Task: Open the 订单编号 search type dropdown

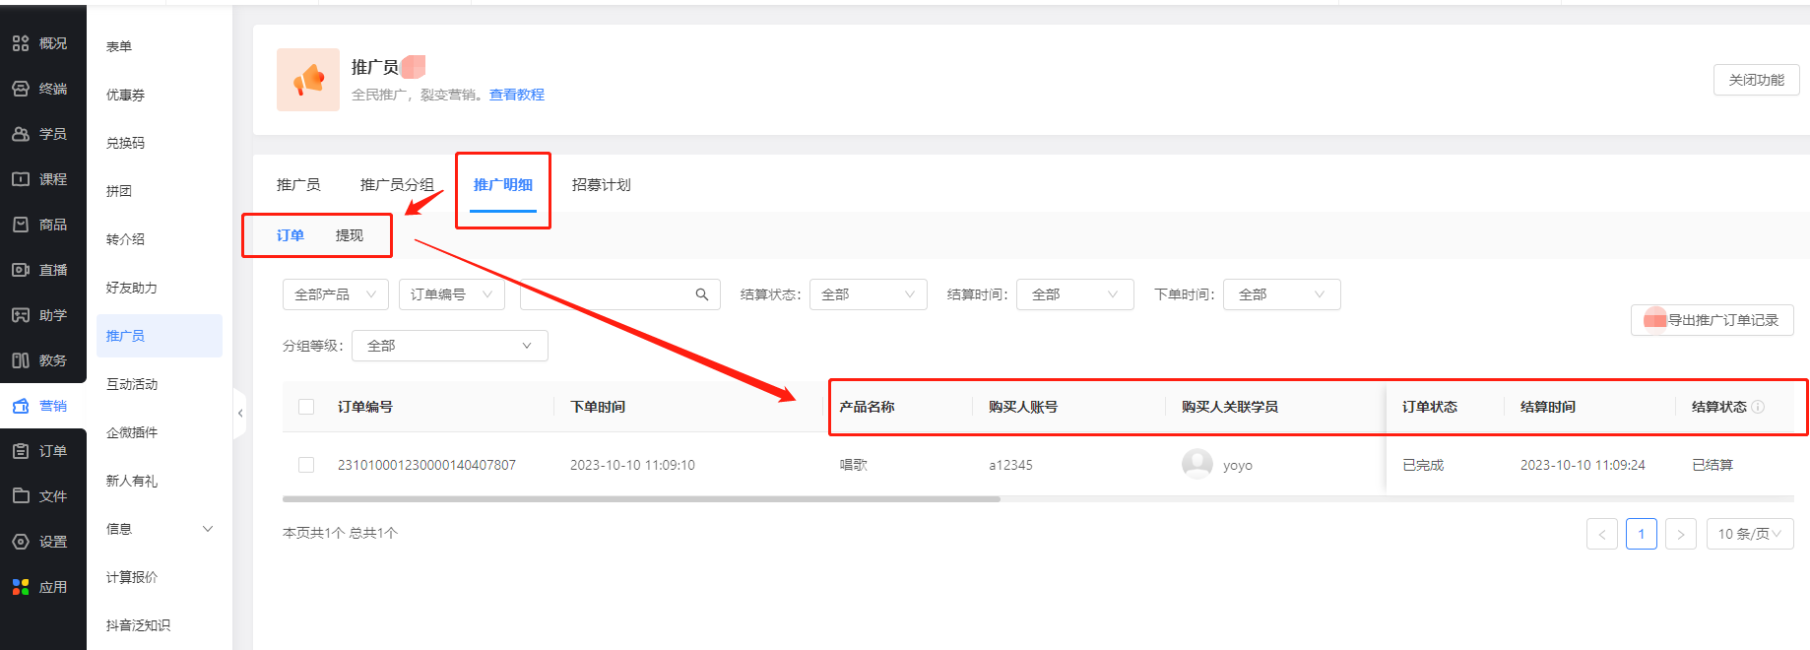Action: pos(452,294)
